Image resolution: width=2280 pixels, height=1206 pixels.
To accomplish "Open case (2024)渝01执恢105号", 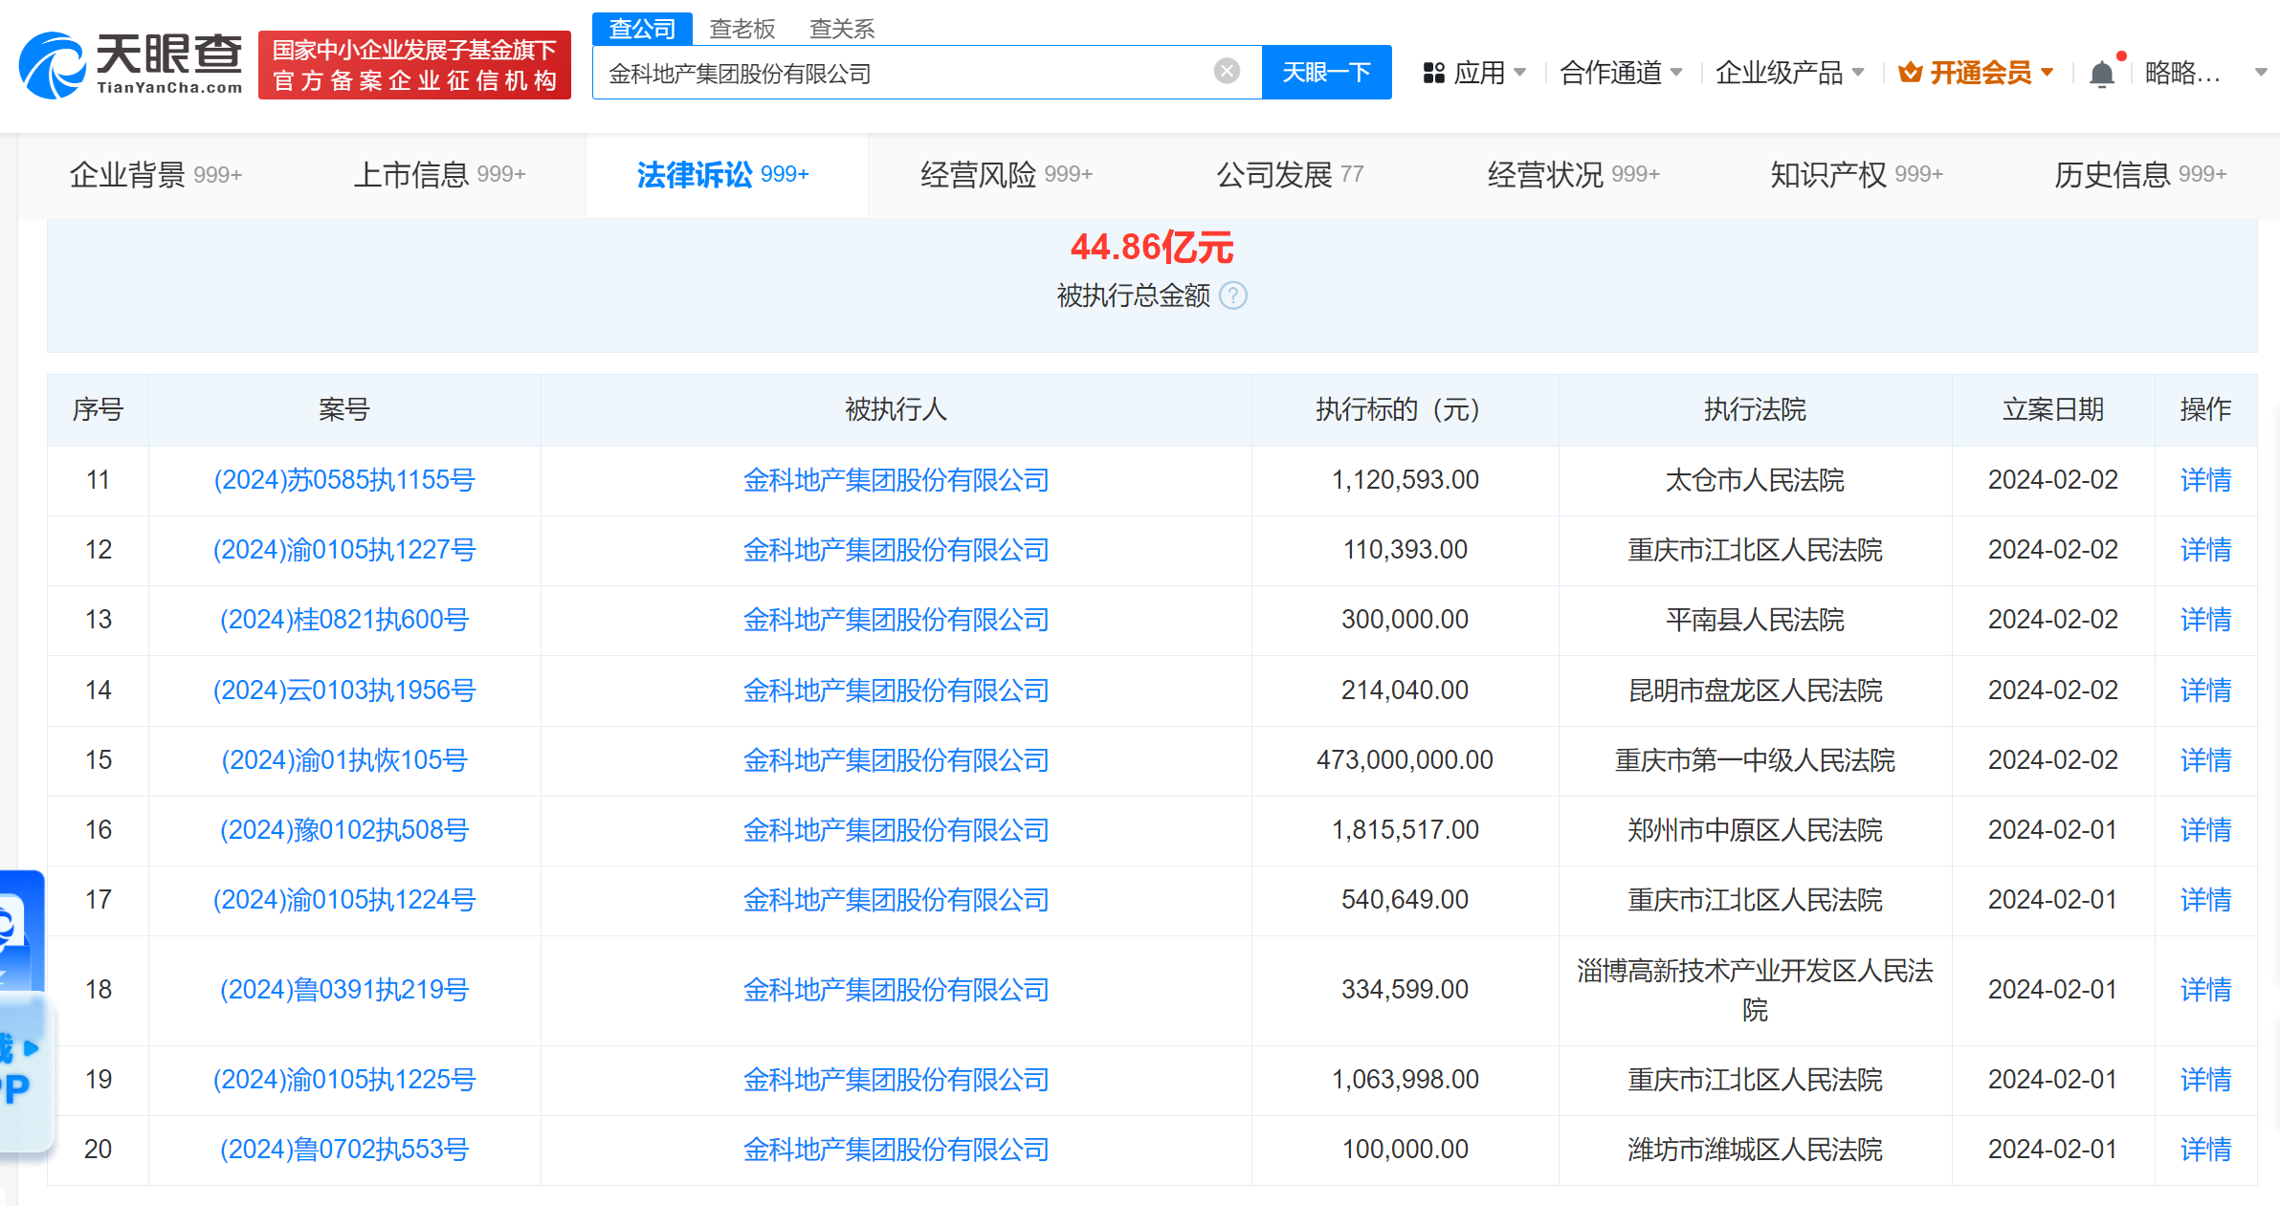I will tap(344, 760).
